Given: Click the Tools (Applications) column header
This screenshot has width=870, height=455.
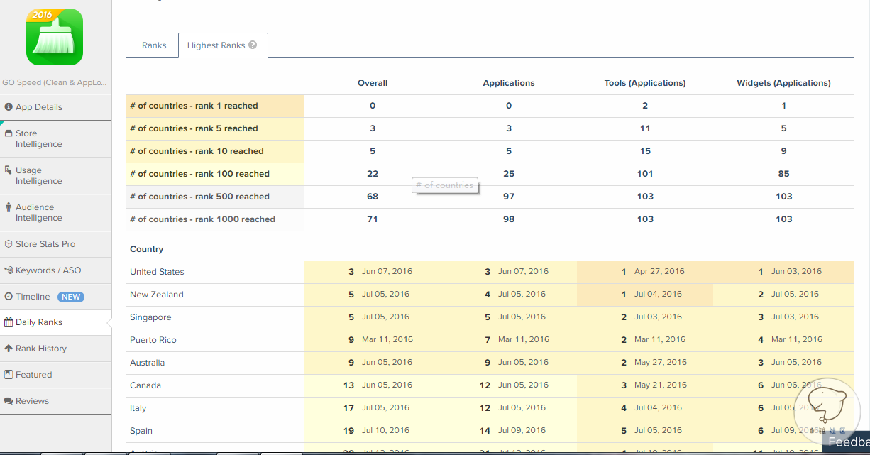Looking at the screenshot, I should pos(644,83).
